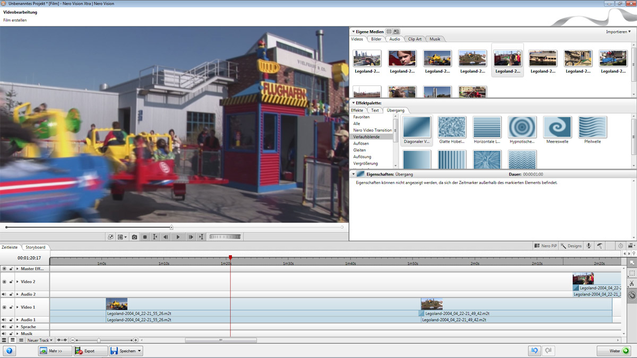637x358 pixels.
Task: Select the Hypnotische transition thumbnail
Action: pyautogui.click(x=522, y=130)
